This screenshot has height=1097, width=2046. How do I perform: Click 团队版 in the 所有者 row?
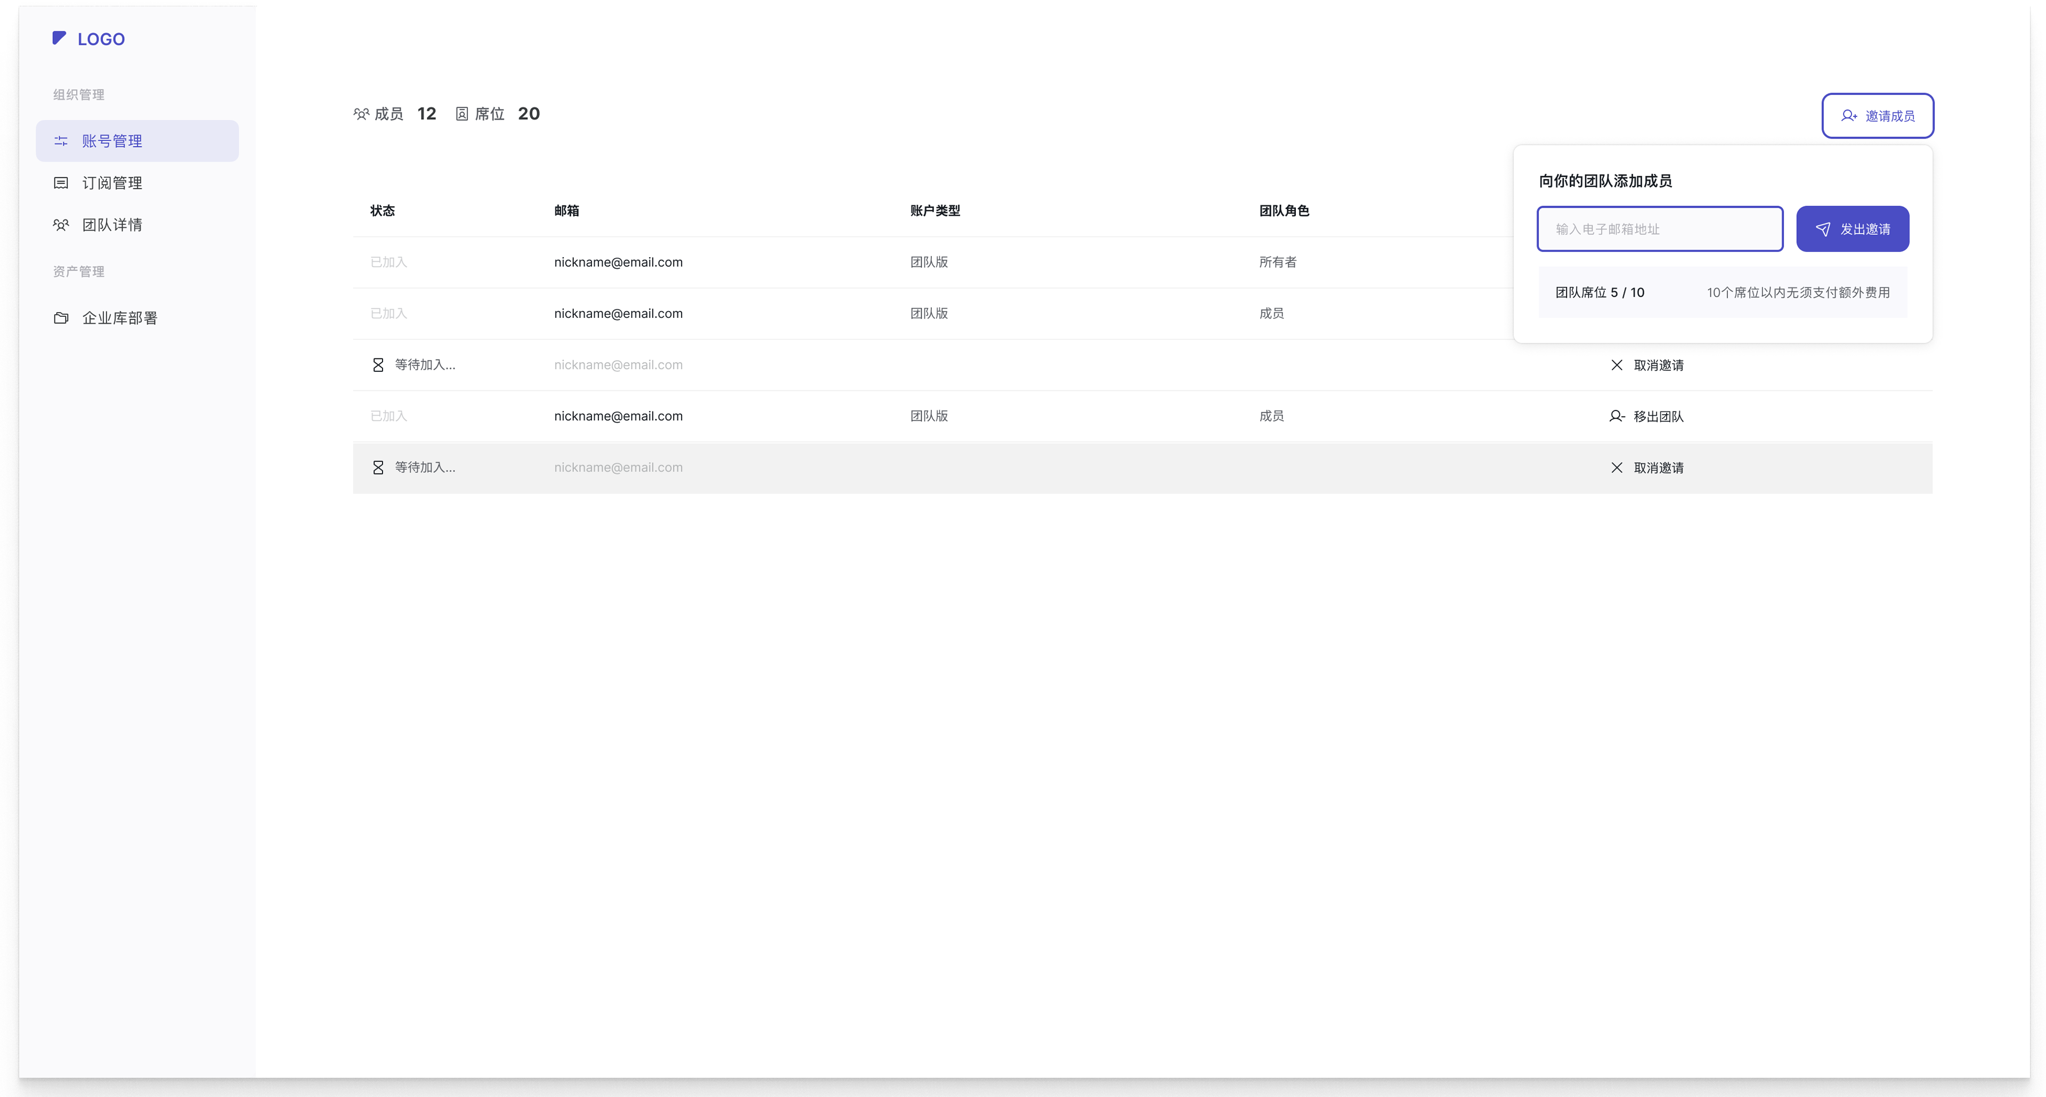tap(929, 262)
